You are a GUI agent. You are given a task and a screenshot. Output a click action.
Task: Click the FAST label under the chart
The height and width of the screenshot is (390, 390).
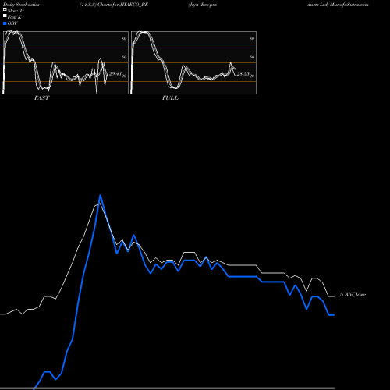pyautogui.click(x=41, y=98)
